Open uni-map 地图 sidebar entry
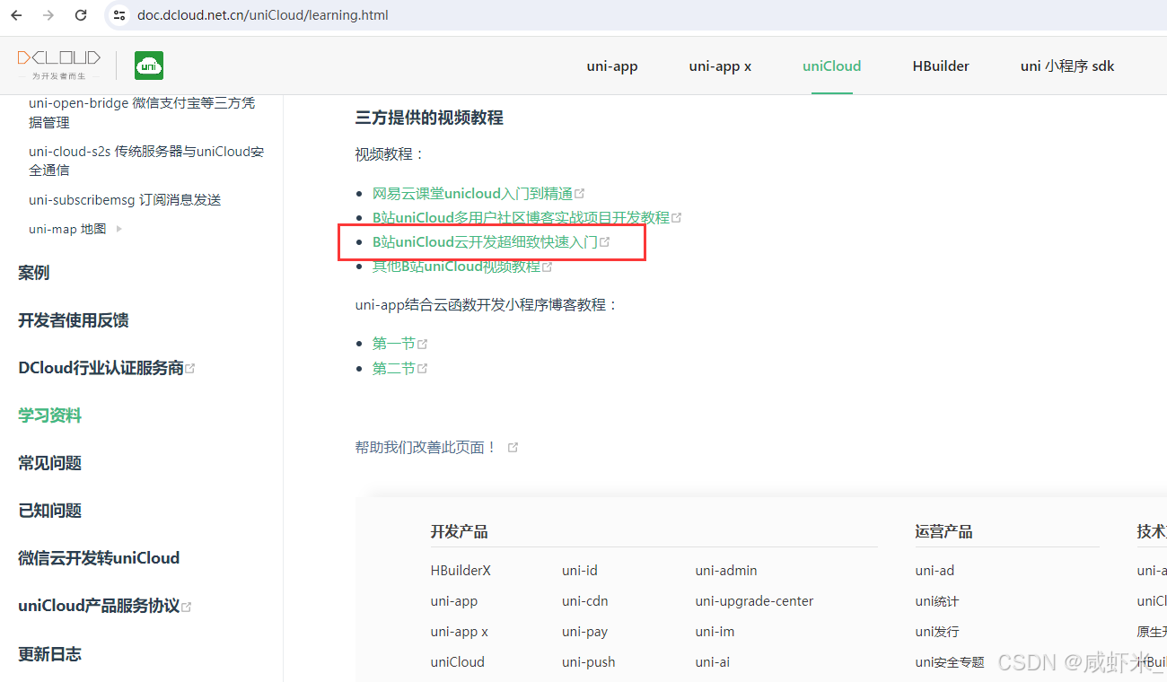Viewport: 1167px width, 682px height. [x=67, y=229]
